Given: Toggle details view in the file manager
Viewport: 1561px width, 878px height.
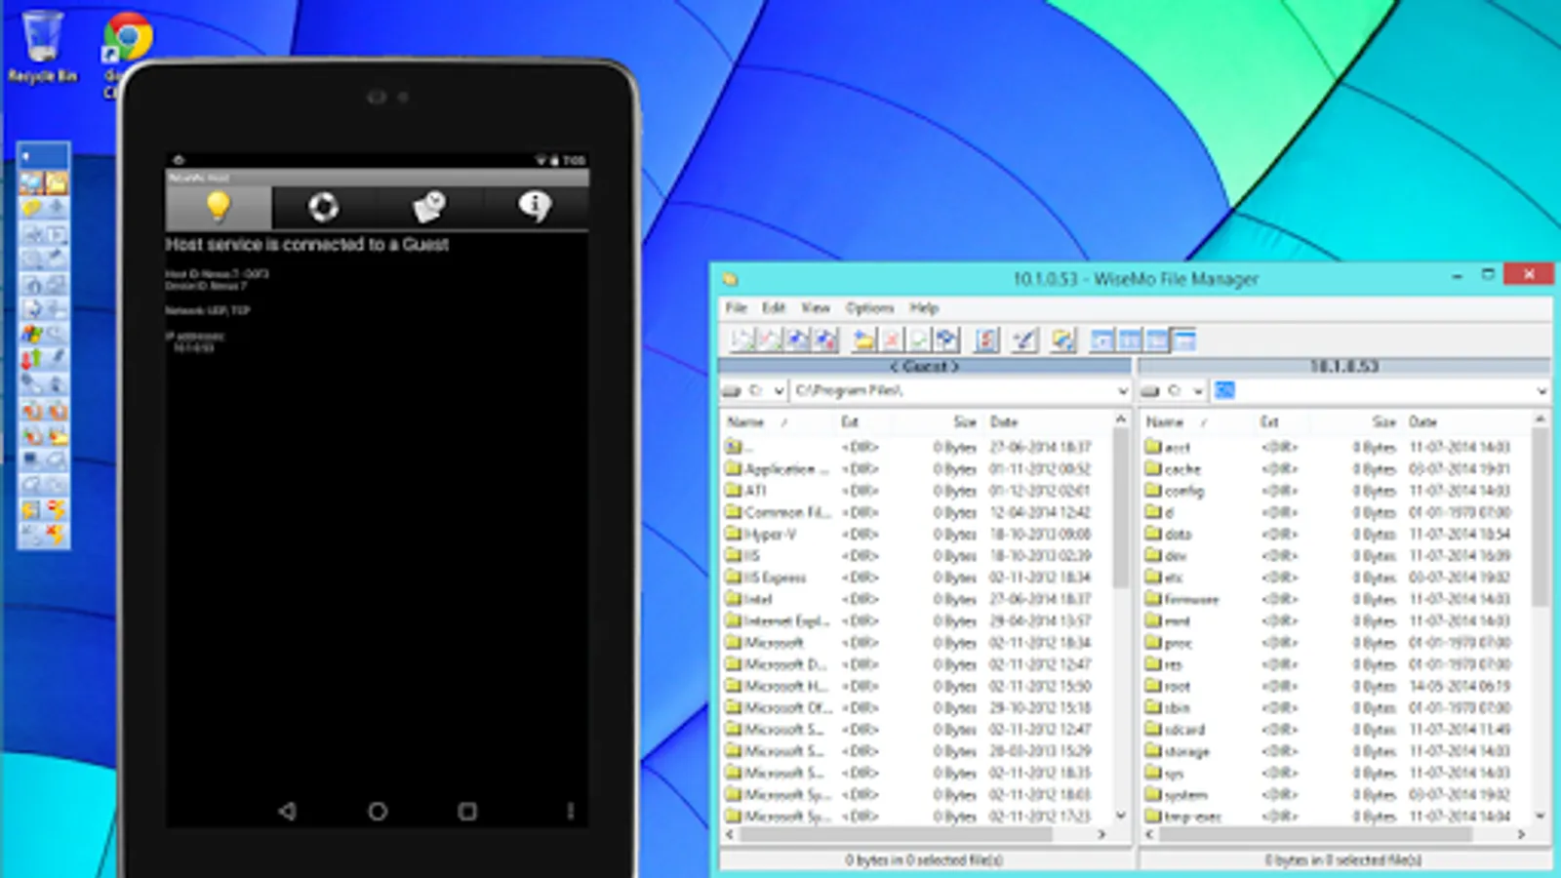Looking at the screenshot, I should coord(1183,339).
